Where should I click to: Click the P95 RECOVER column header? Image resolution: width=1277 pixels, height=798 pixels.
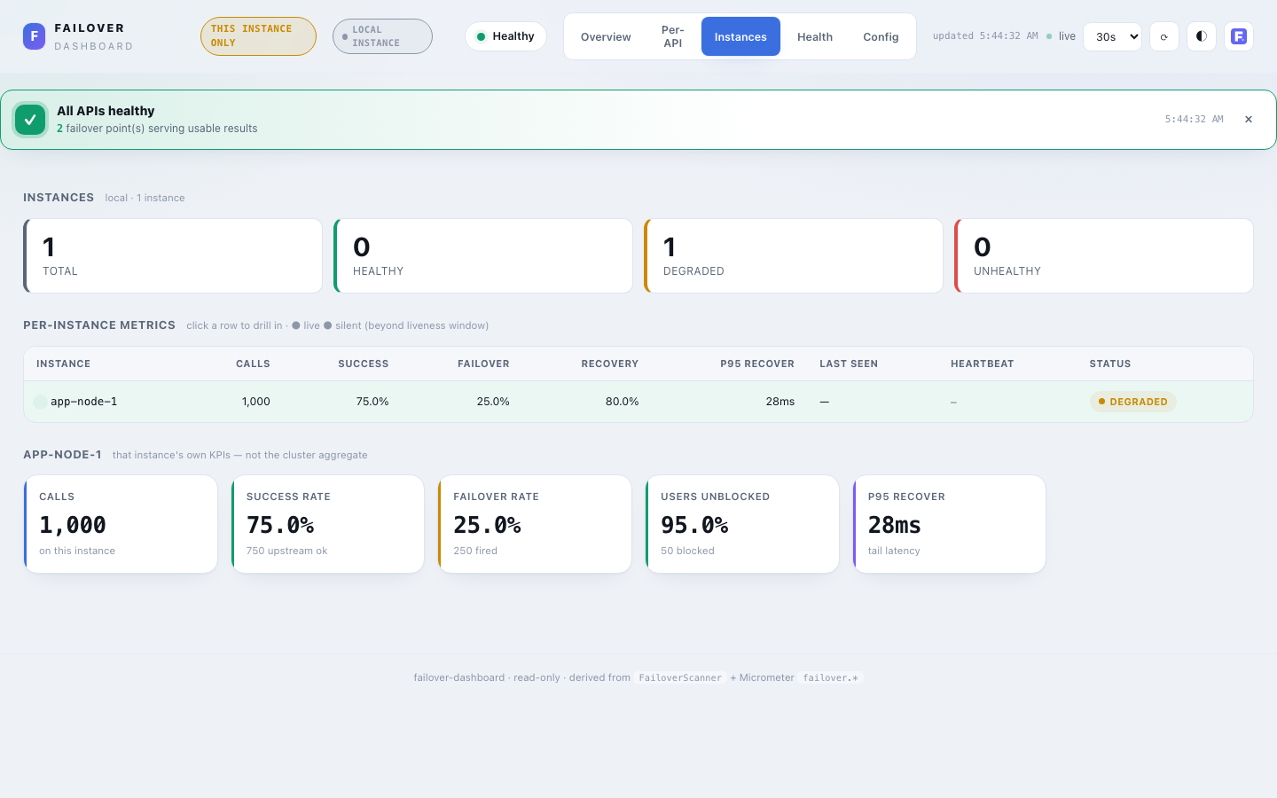[757, 364]
